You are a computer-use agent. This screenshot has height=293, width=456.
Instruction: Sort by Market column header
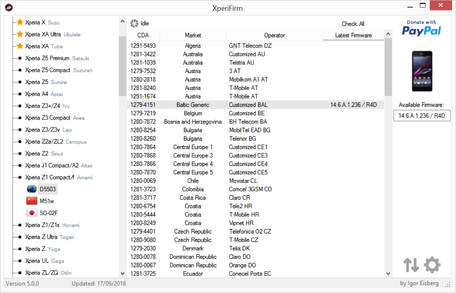click(193, 35)
